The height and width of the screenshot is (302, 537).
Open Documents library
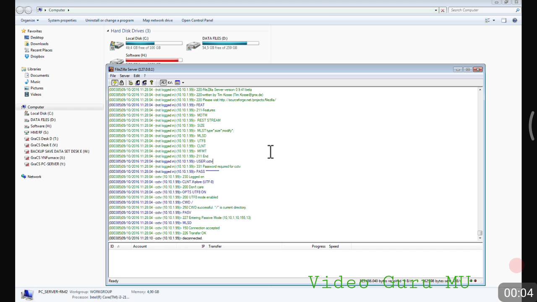pos(39,75)
